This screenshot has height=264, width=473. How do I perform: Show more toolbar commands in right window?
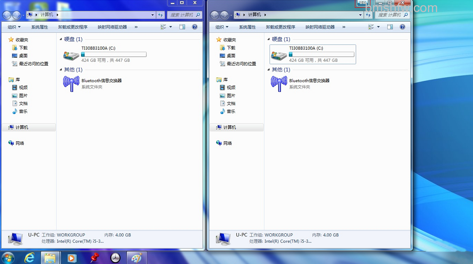(344, 27)
